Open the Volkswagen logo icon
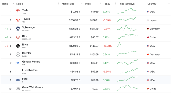 18,29
